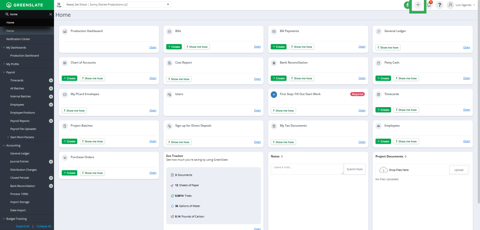Click plus icon next to Bank Reconciliation in sidebar
480x230 pixels.
tap(51, 186)
